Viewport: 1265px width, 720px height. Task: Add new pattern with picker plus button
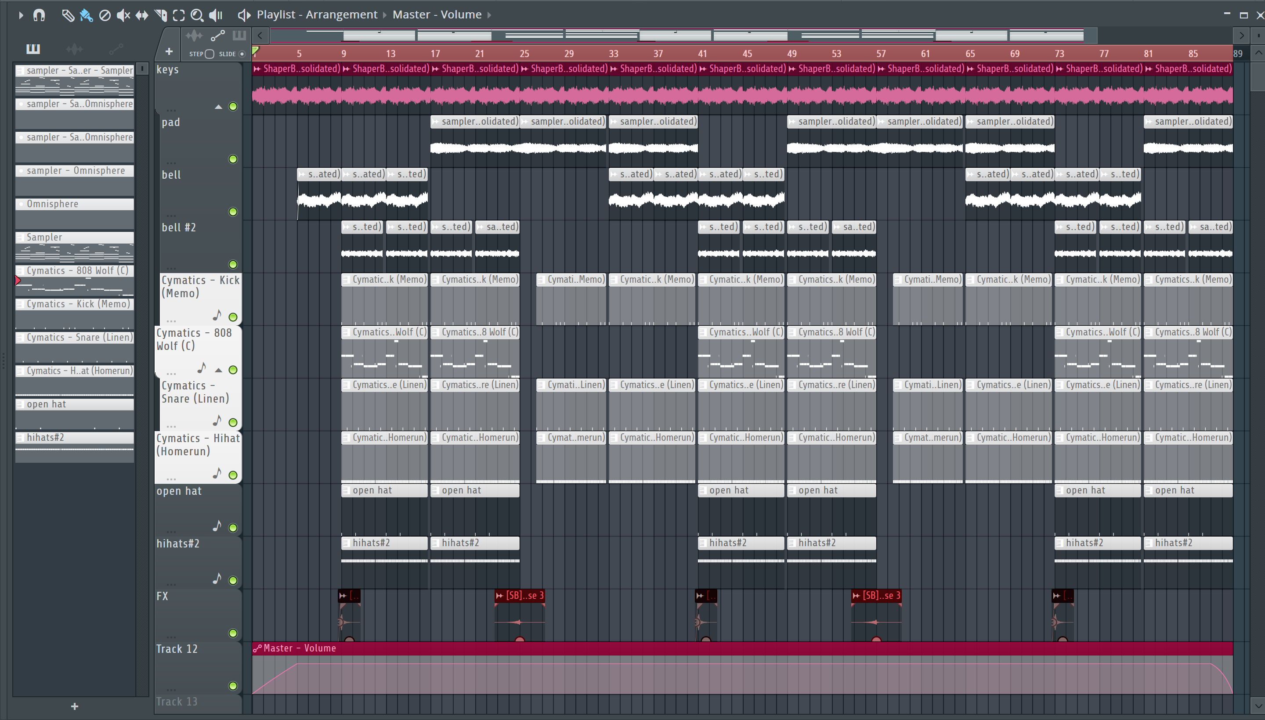click(75, 707)
